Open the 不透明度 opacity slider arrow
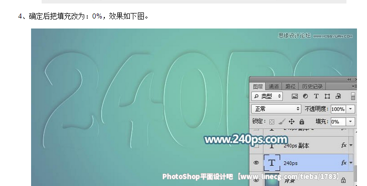The height and width of the screenshot is (186, 367). tap(350, 109)
